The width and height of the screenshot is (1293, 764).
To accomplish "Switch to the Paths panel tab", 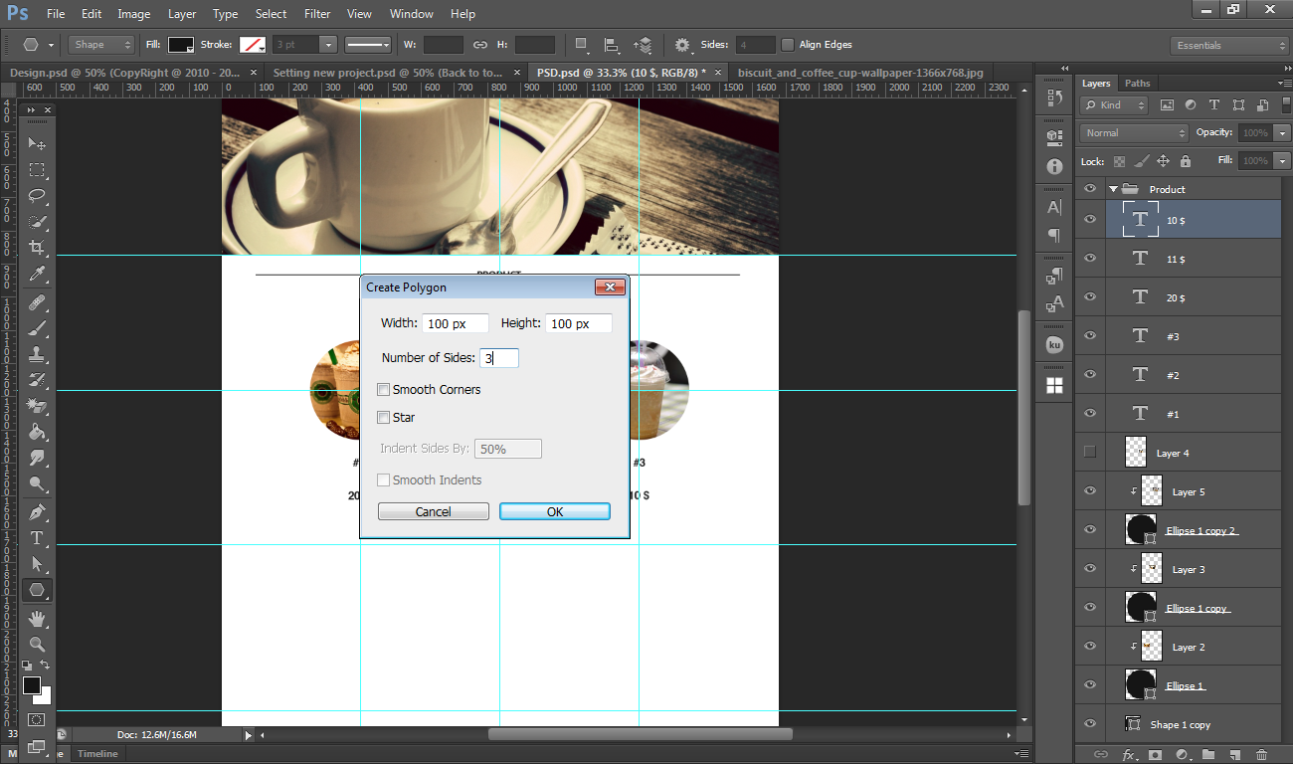I will pos(1137,83).
